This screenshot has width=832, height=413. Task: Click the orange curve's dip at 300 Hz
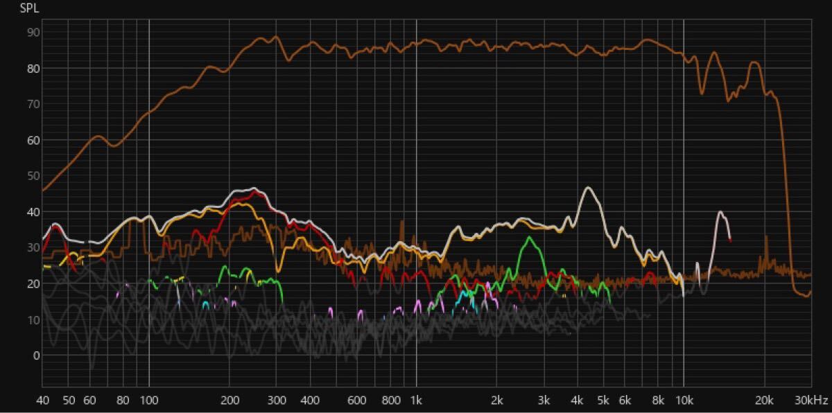(x=278, y=271)
